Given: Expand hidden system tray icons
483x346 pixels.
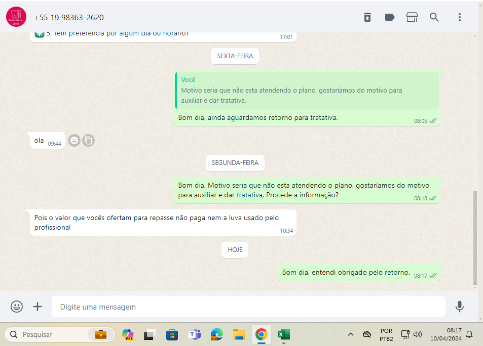Looking at the screenshot, I should coord(351,334).
